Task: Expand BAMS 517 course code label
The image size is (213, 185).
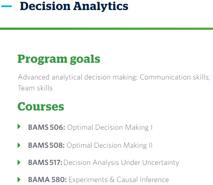Action: [45, 162]
